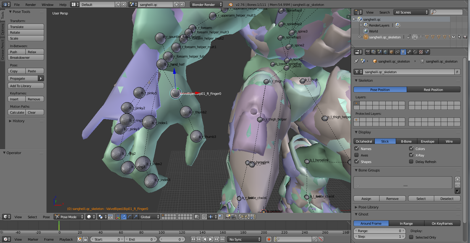Expand the RenderLayers tree item
Viewport: 470px width, 243px height.
tap(361, 25)
